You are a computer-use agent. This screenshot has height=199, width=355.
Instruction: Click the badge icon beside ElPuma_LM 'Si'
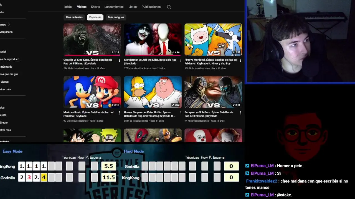(x=247, y=173)
